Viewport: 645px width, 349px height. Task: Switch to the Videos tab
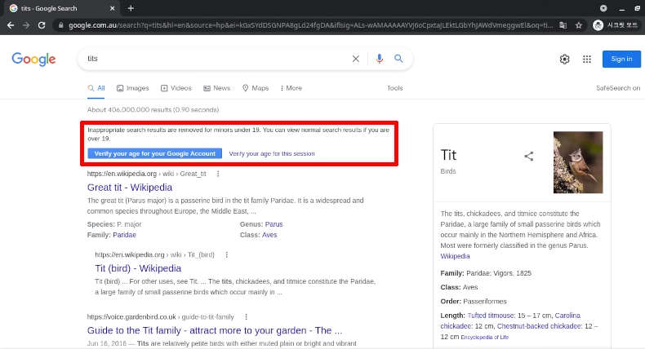[176, 88]
